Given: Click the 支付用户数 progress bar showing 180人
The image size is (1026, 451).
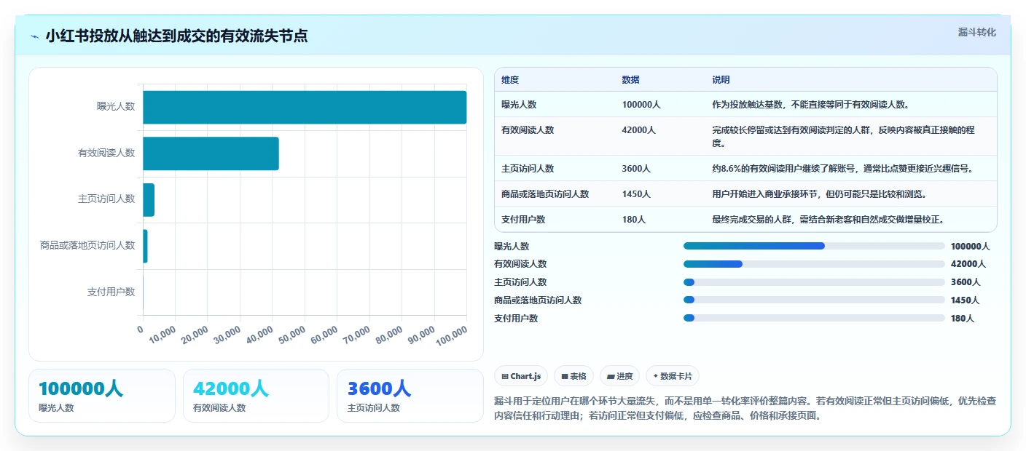Looking at the screenshot, I should [814, 318].
